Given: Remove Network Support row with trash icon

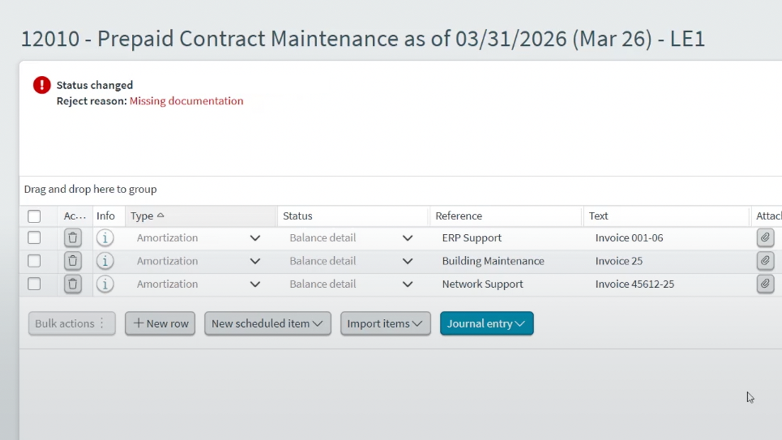Looking at the screenshot, I should (x=73, y=284).
